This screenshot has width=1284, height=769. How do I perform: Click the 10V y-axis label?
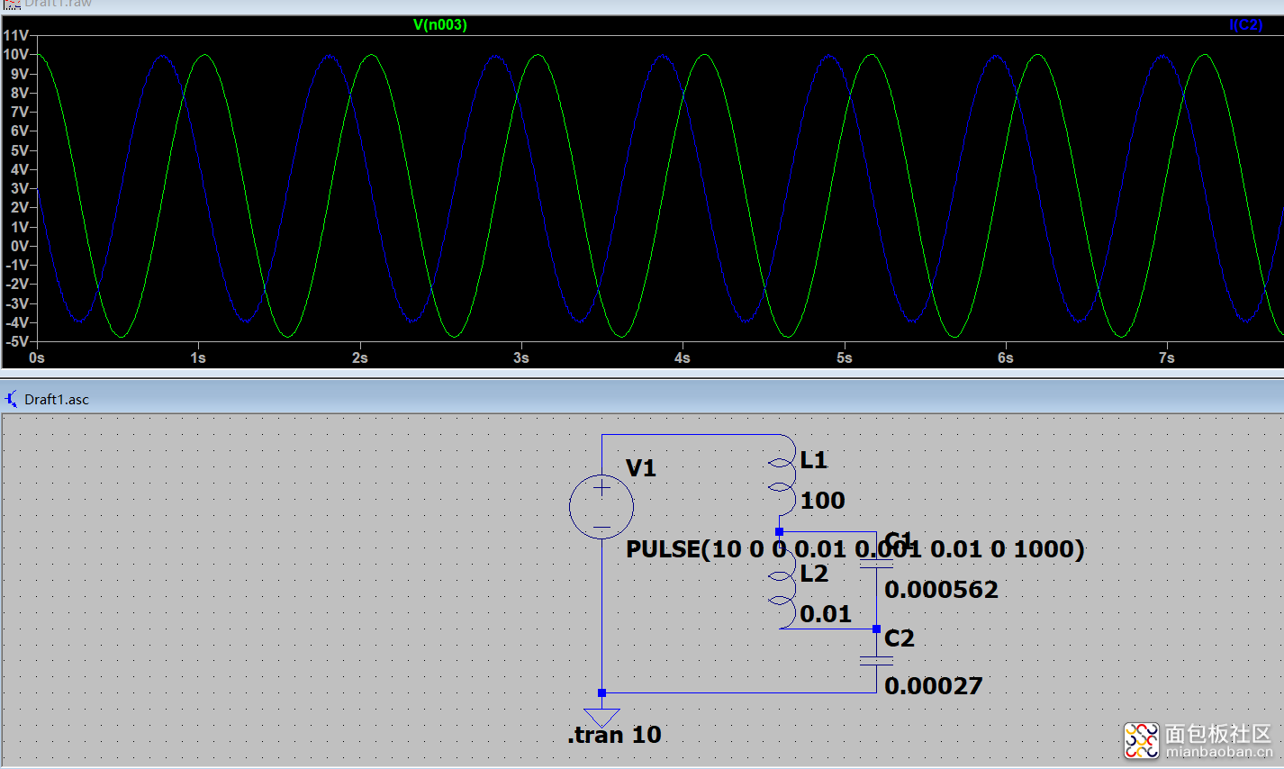pyautogui.click(x=16, y=54)
